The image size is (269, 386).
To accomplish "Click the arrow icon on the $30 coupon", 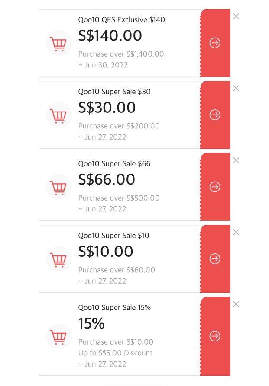I will [214, 115].
